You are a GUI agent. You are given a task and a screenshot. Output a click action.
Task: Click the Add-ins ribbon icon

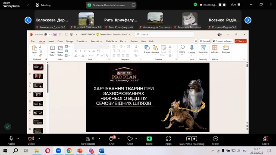(x=215, y=49)
